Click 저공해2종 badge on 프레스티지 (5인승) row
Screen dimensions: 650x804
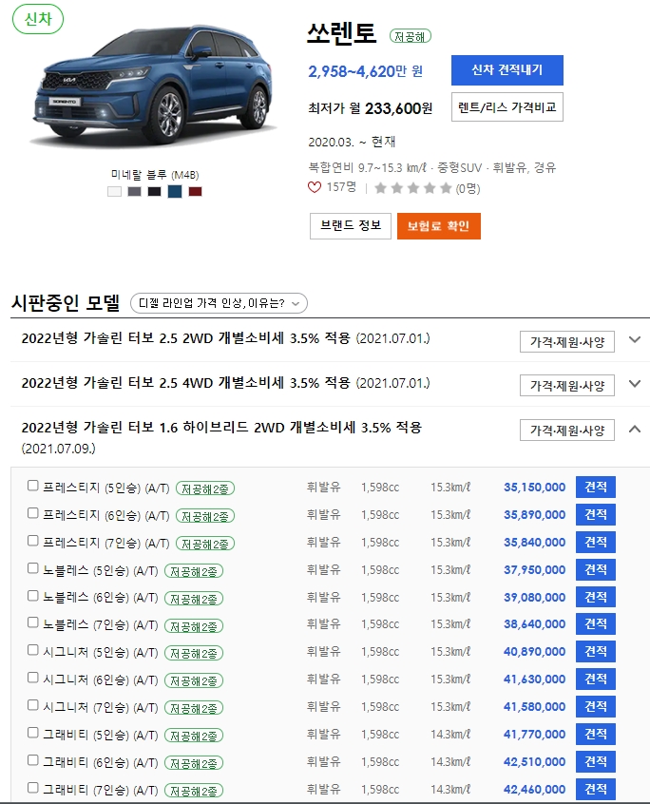point(205,488)
